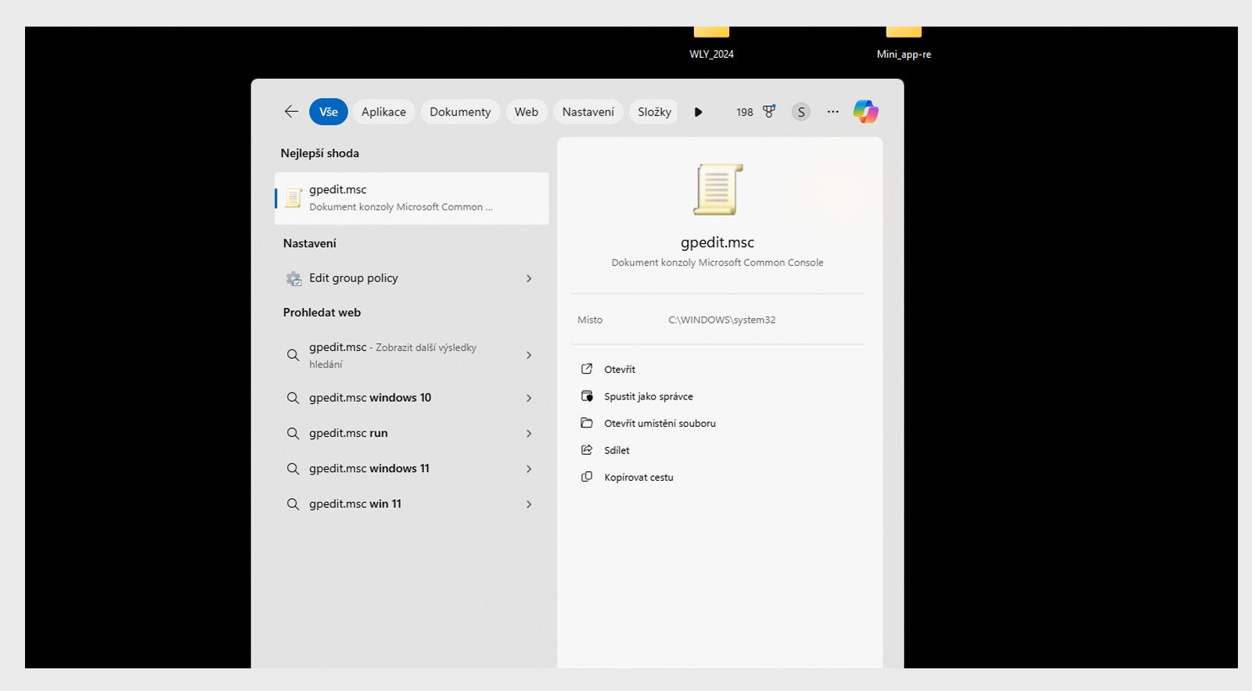Click WLY_2024 desktop folder
The image size is (1252, 691).
(x=711, y=44)
